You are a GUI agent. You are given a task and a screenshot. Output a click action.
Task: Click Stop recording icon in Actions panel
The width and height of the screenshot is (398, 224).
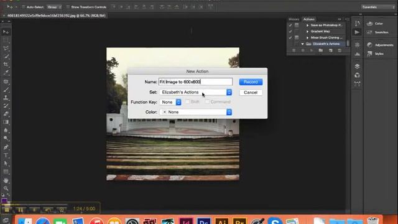point(294,50)
